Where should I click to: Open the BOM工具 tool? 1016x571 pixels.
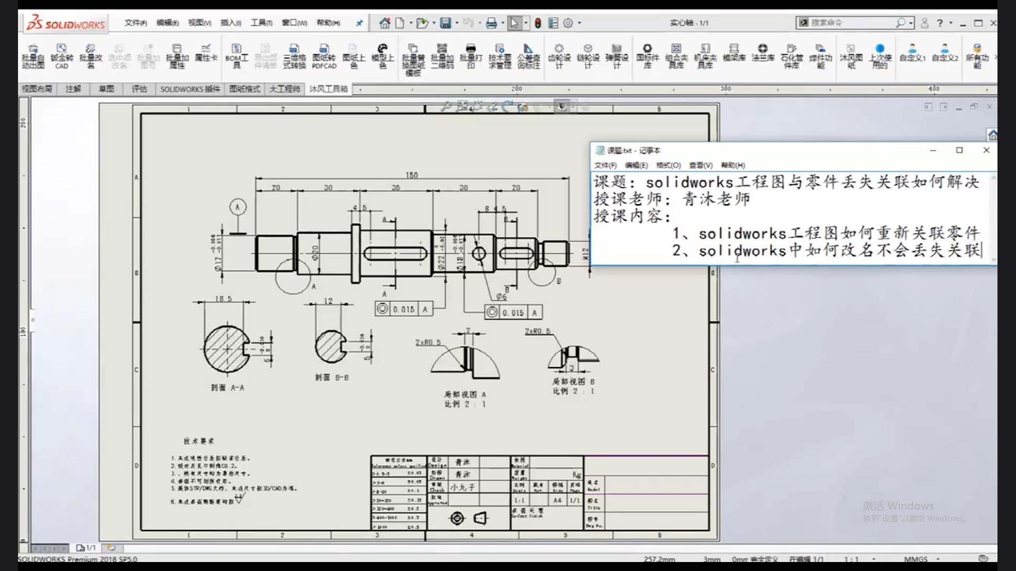tap(237, 57)
